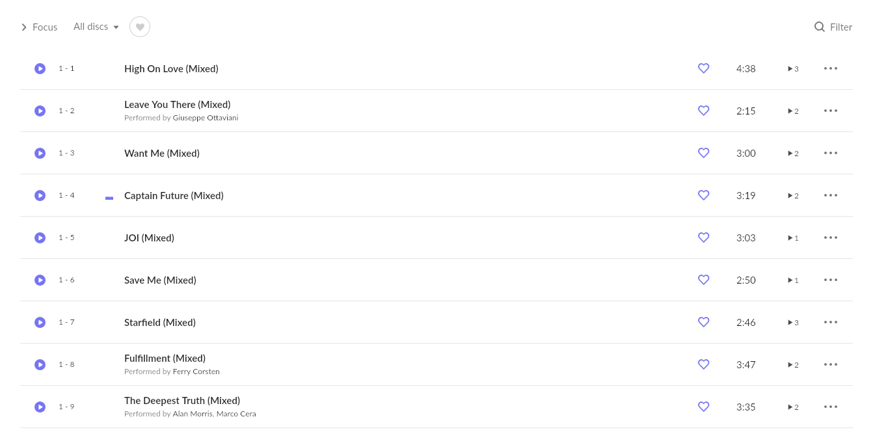Play Save Me (Mixed)
This screenshot has height=434, width=873.
click(40, 280)
